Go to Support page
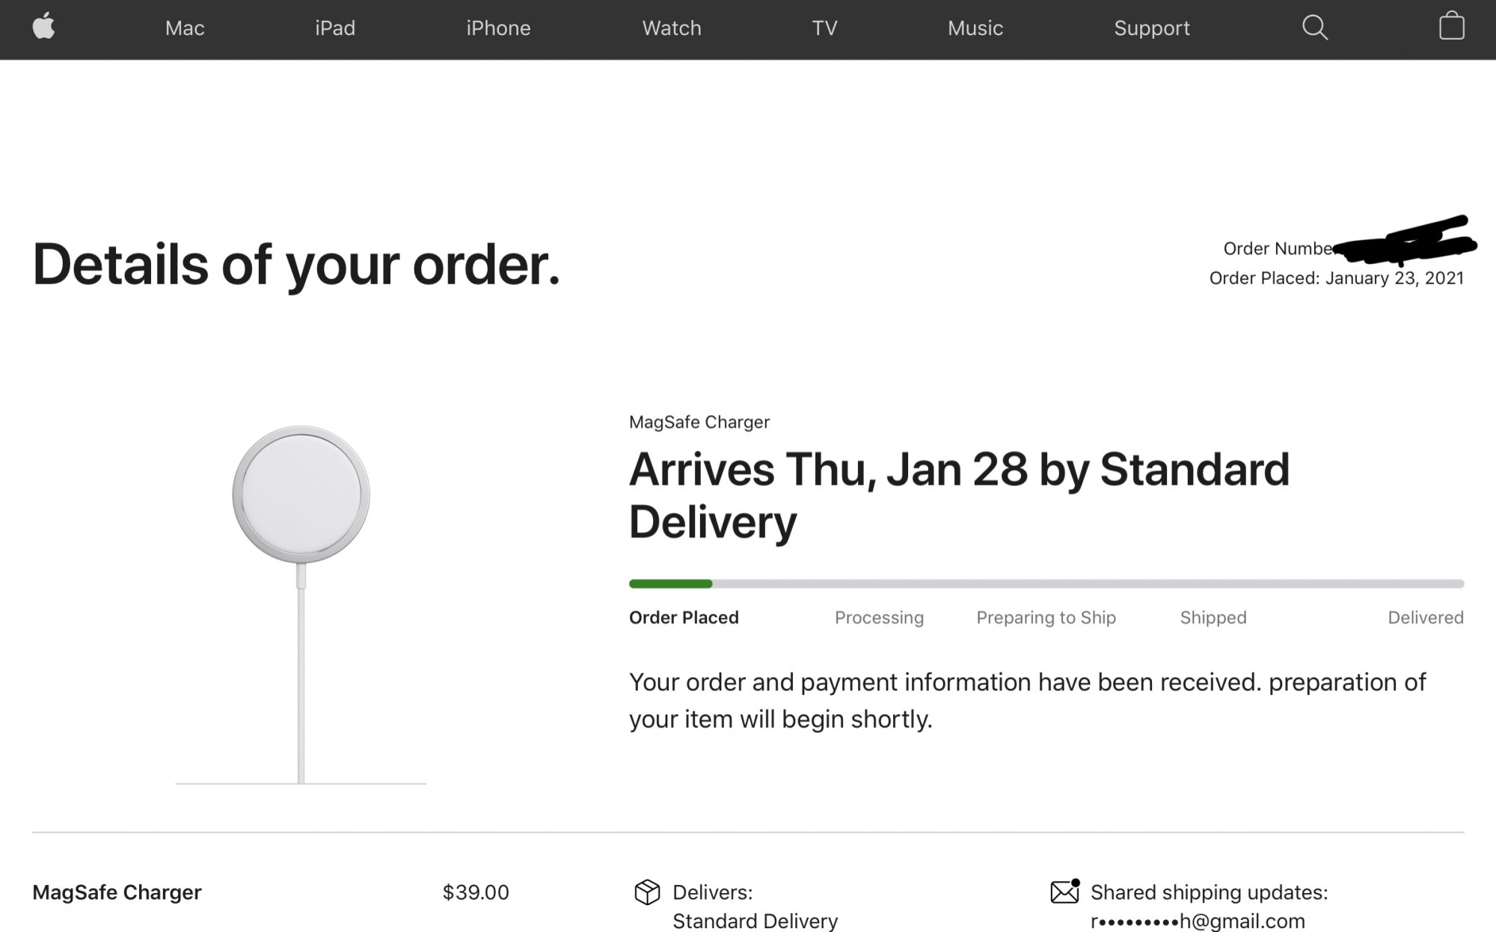 pos(1151,28)
